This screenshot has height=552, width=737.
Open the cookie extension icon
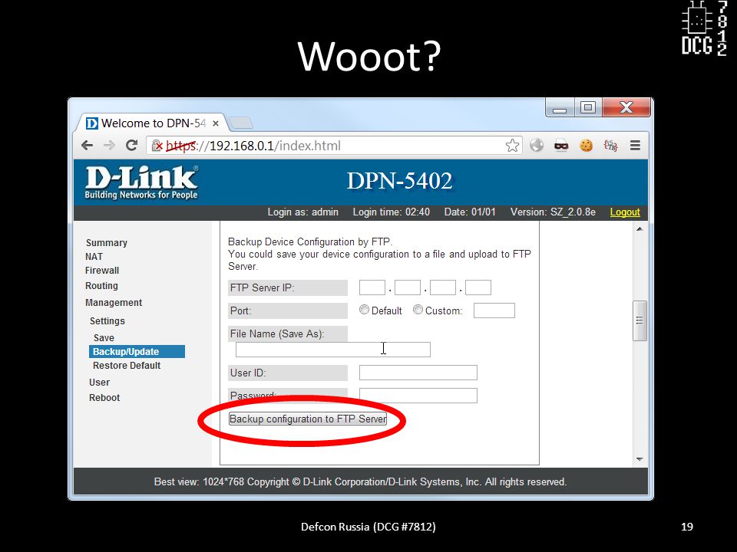click(x=586, y=146)
